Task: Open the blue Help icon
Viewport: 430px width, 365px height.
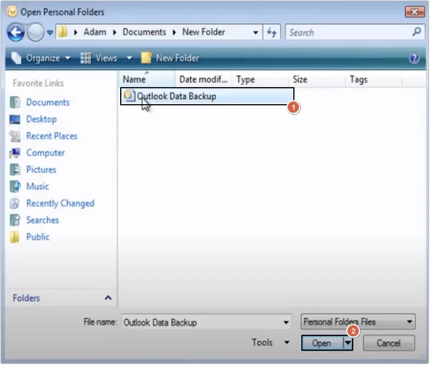Action: (x=414, y=58)
